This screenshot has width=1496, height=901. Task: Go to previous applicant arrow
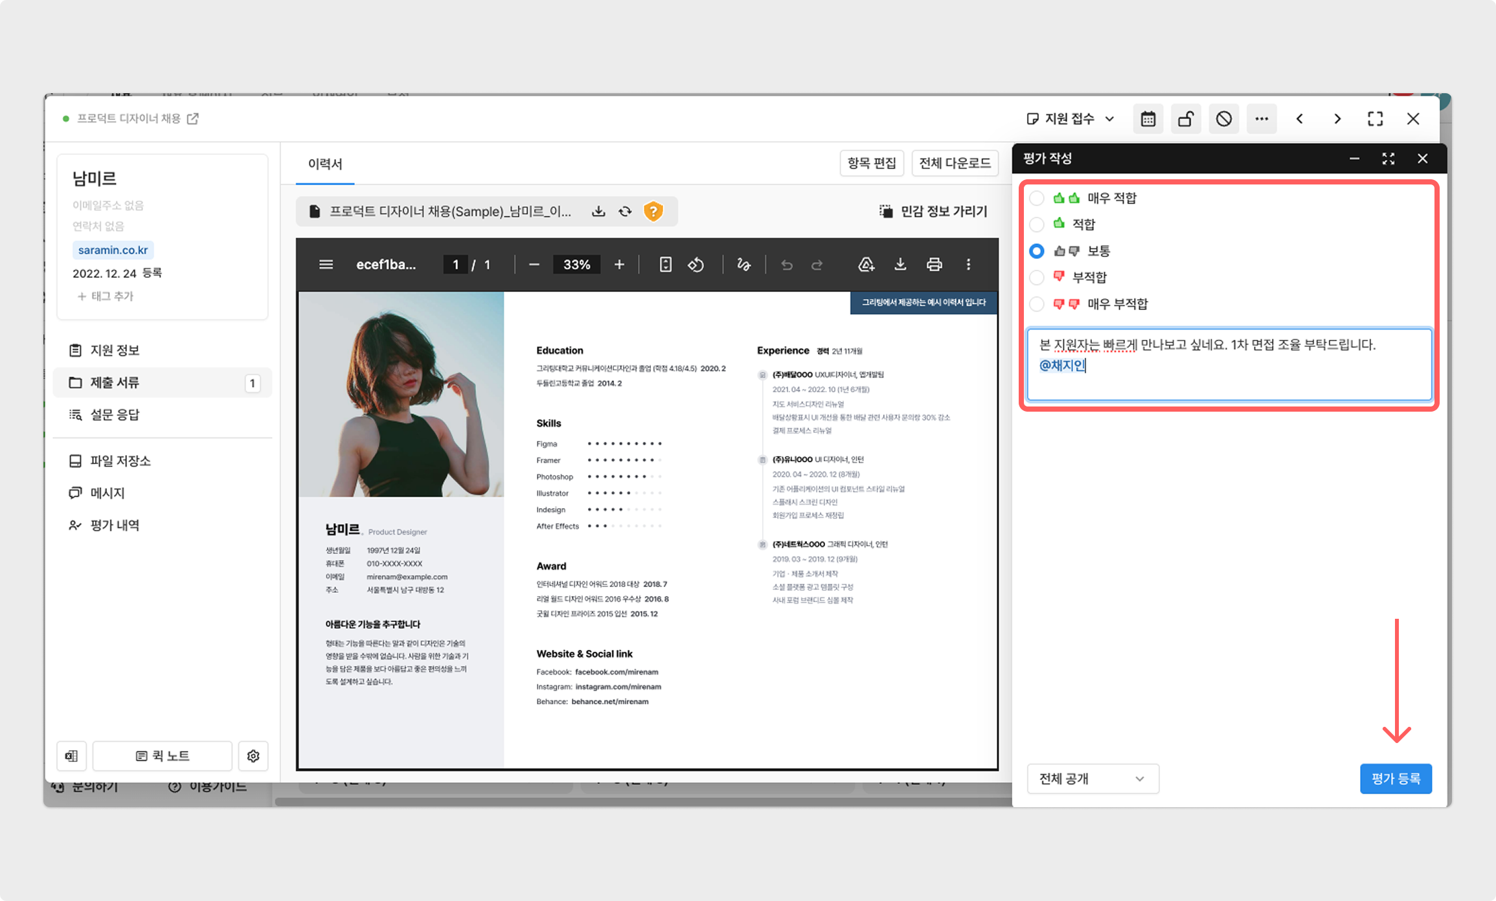click(x=1300, y=119)
